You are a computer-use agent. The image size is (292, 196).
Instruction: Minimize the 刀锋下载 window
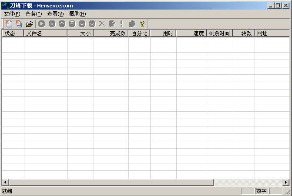pos(271,6)
